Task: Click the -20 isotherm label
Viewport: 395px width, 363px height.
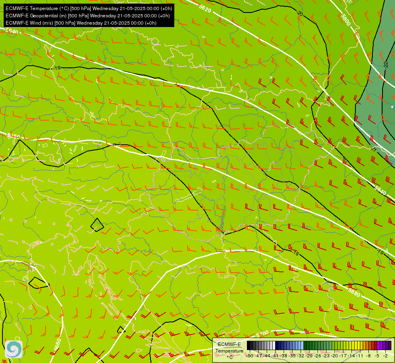Action: [299, 13]
